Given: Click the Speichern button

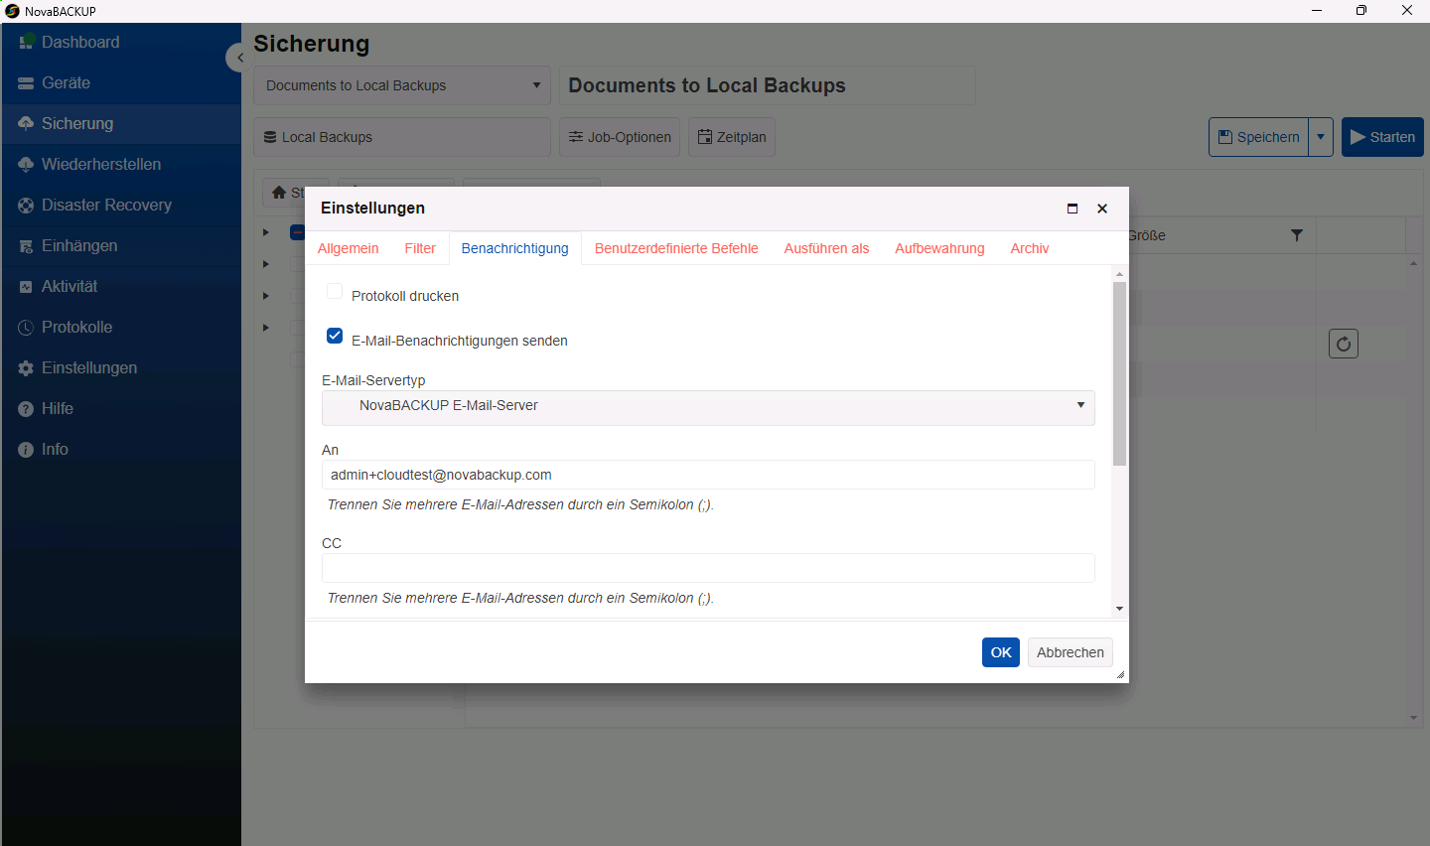Looking at the screenshot, I should point(1258,137).
